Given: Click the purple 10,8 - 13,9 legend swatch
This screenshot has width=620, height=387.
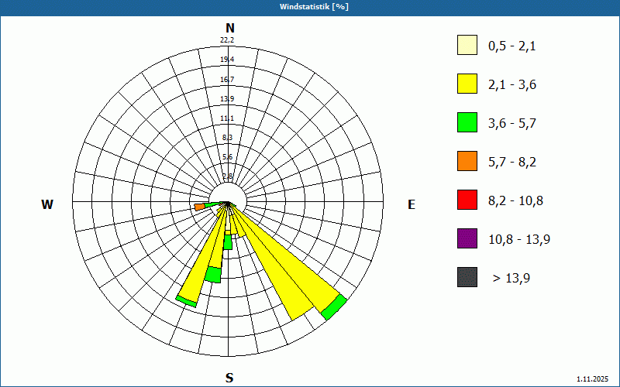Looking at the screenshot, I should click(467, 238).
